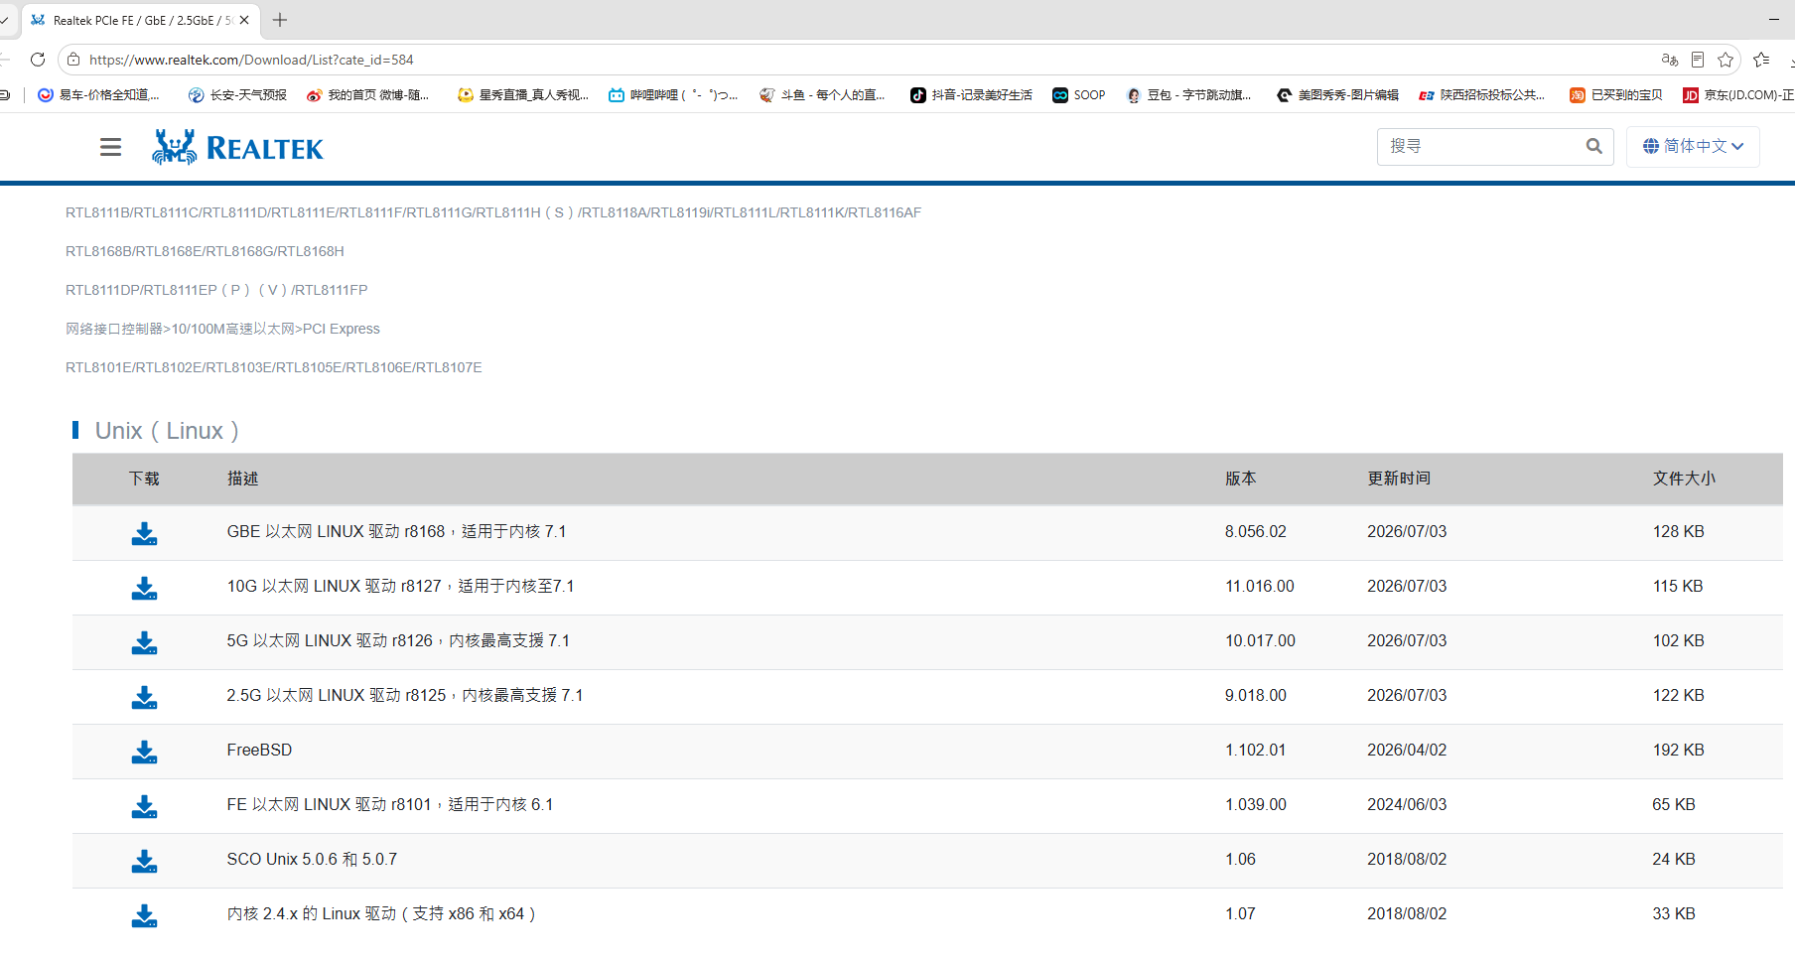This screenshot has width=1795, height=962.
Task: Open the 我的首页 微博 bookmark
Action: [368, 95]
